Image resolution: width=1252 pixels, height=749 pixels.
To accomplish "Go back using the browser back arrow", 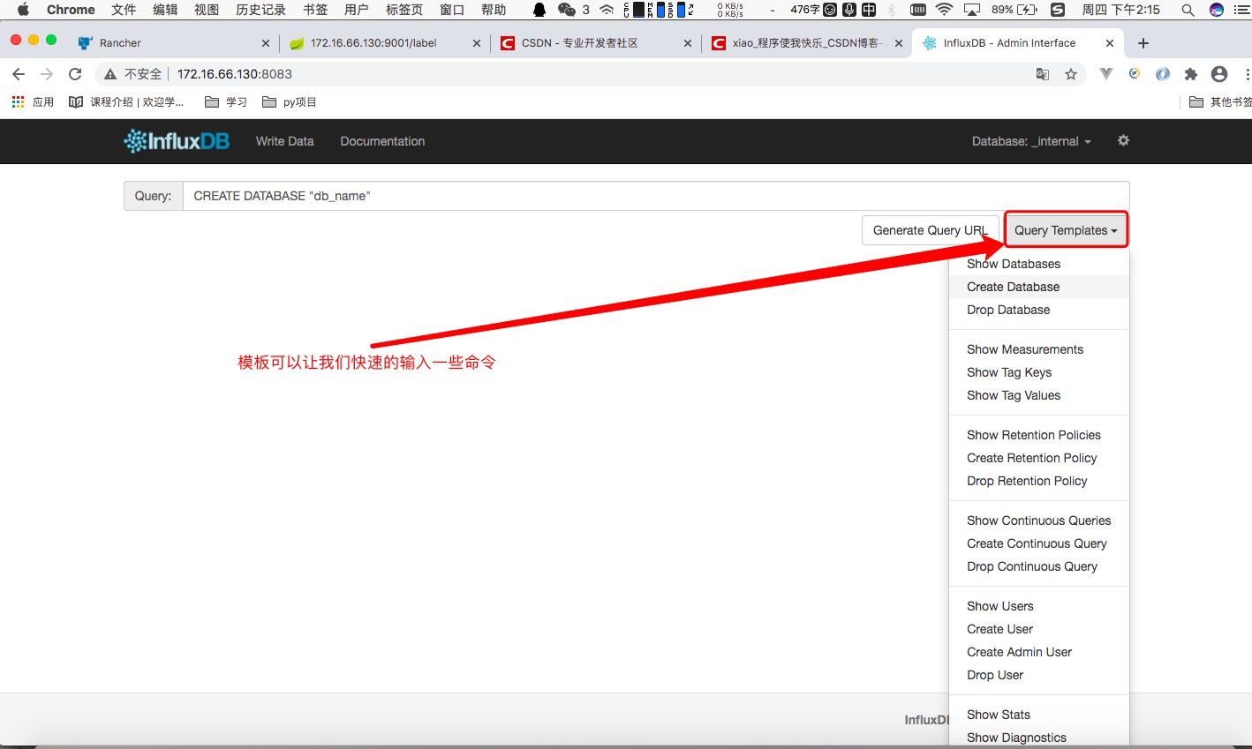I will point(19,74).
